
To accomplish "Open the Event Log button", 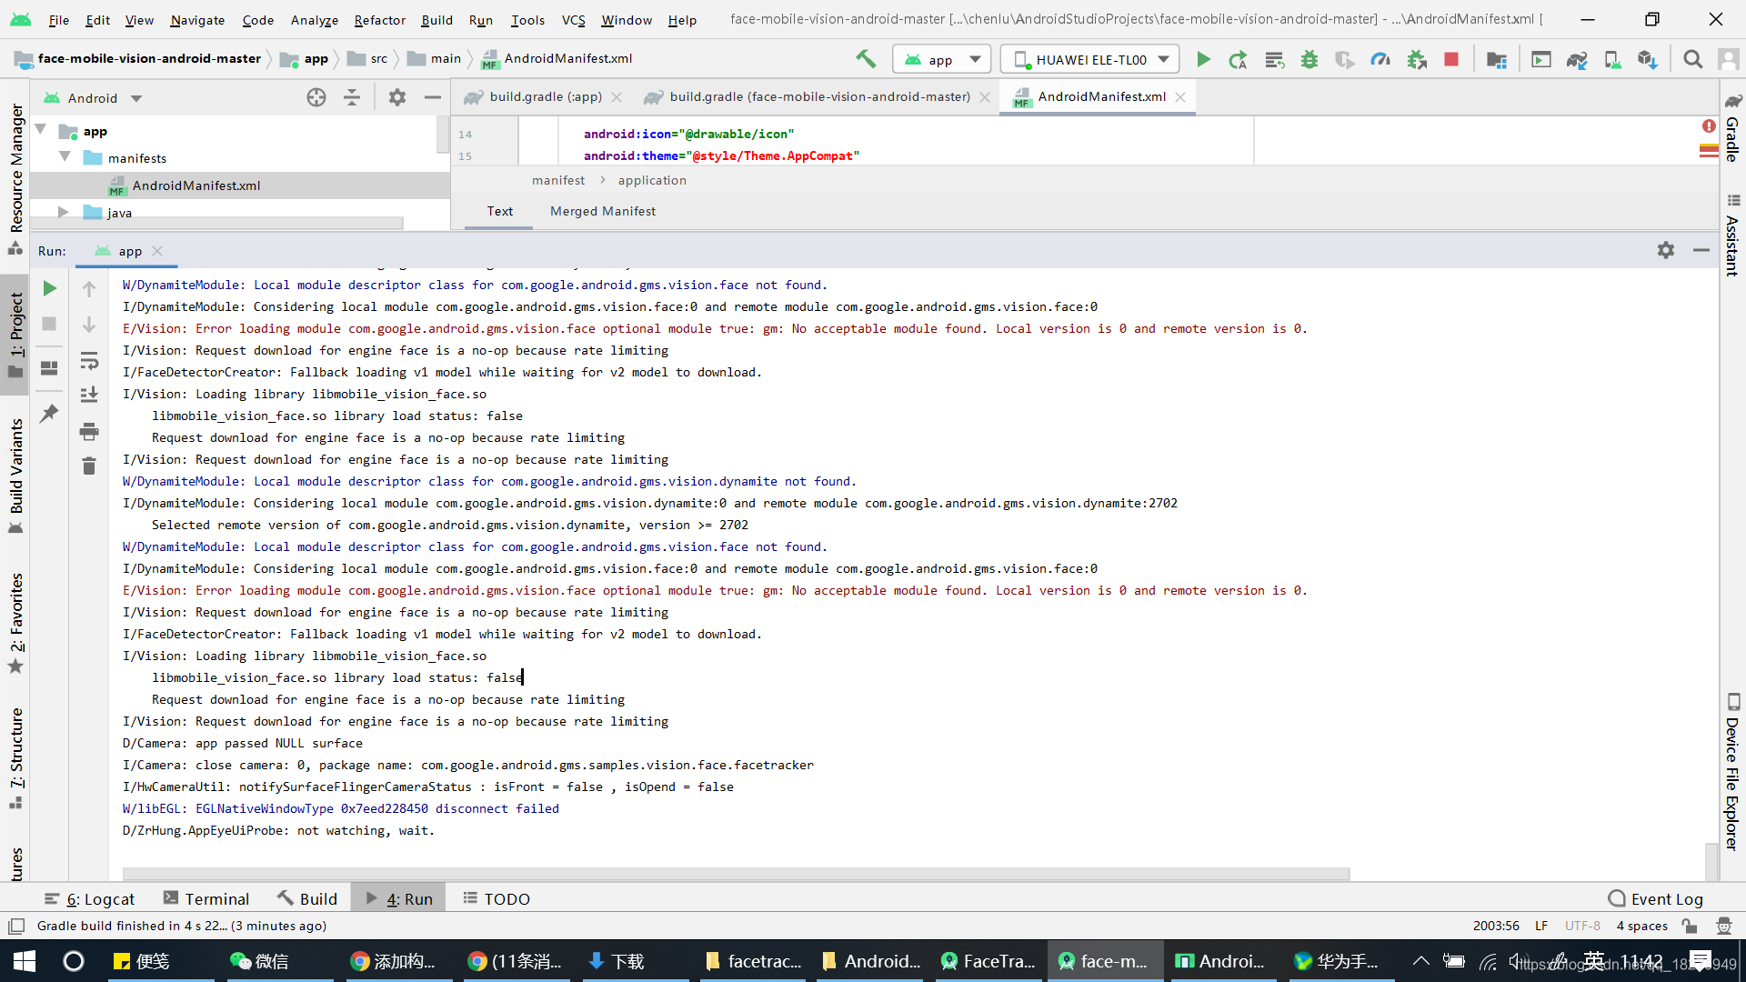I will [x=1655, y=898].
